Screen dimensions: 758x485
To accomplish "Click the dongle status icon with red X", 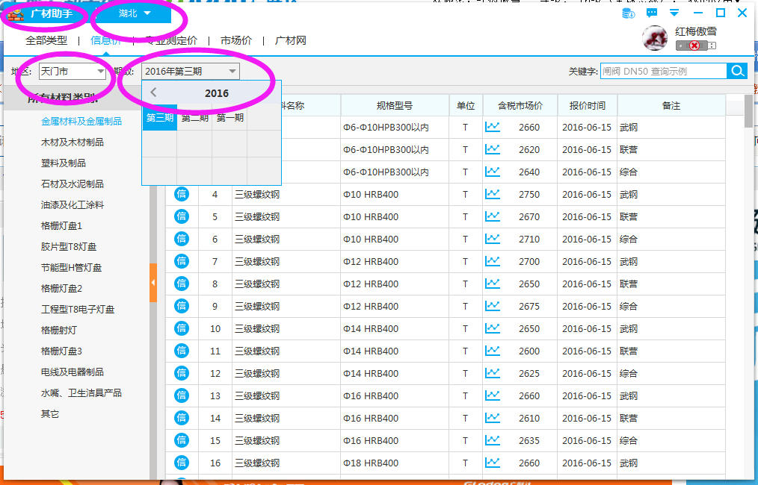I will [x=696, y=46].
